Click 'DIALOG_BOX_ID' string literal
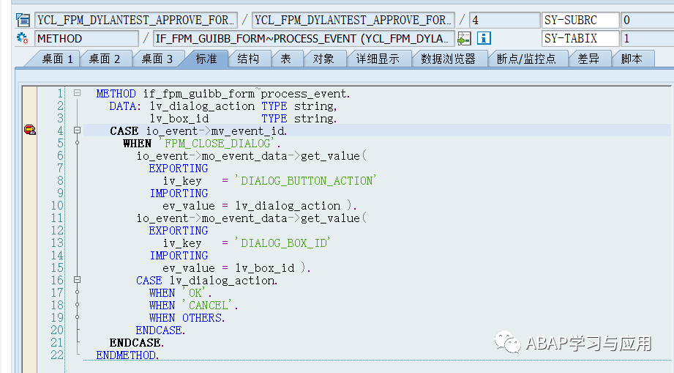The height and width of the screenshot is (373, 674). click(x=282, y=243)
